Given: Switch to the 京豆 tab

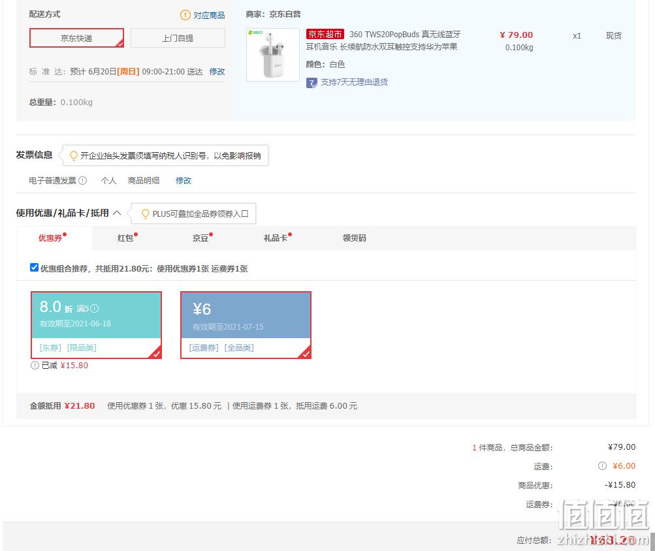Looking at the screenshot, I should point(200,238).
